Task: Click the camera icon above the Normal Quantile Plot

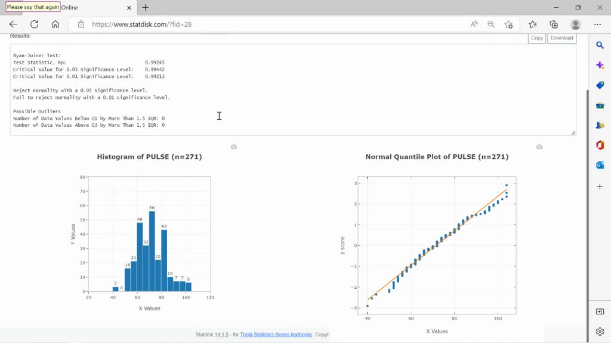Action: (539, 146)
